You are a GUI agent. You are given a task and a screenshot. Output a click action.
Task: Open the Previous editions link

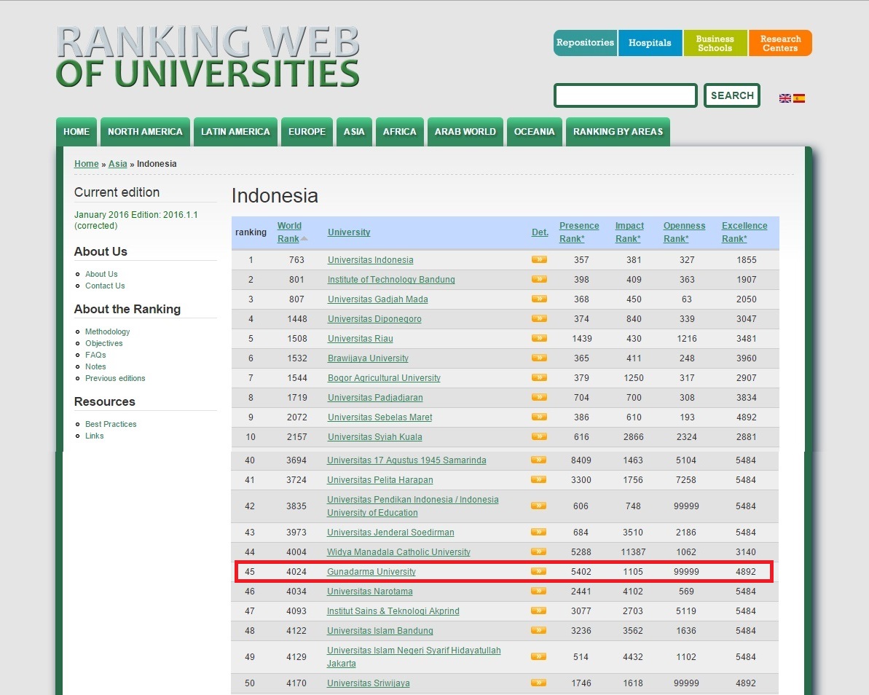pyautogui.click(x=115, y=378)
